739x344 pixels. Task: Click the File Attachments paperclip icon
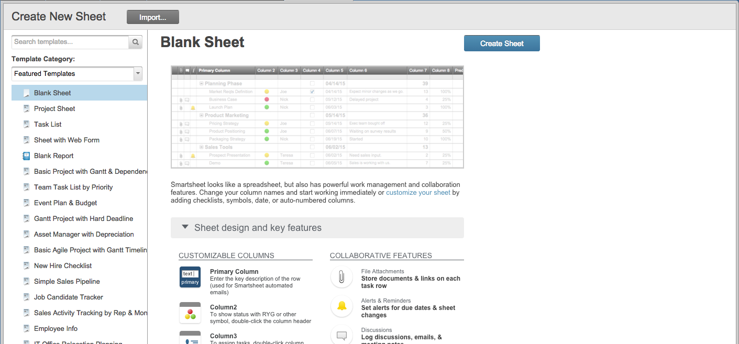pyautogui.click(x=341, y=277)
